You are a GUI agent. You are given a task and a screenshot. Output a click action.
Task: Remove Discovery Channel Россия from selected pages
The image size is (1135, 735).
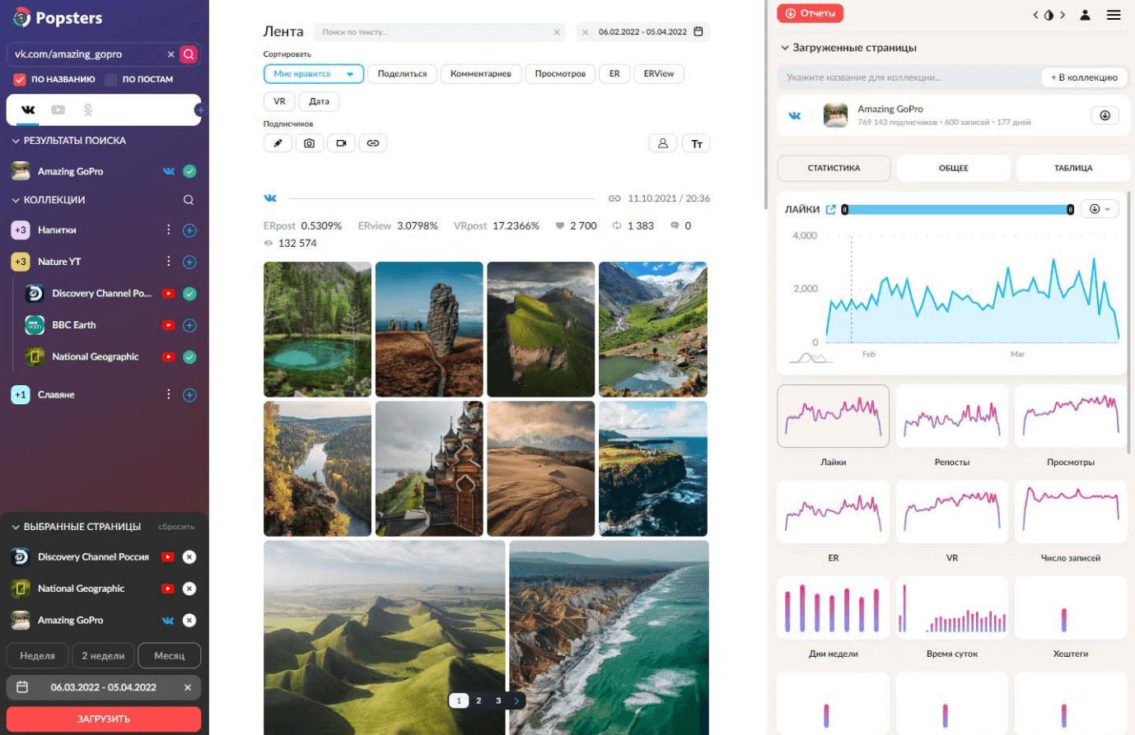(x=189, y=557)
